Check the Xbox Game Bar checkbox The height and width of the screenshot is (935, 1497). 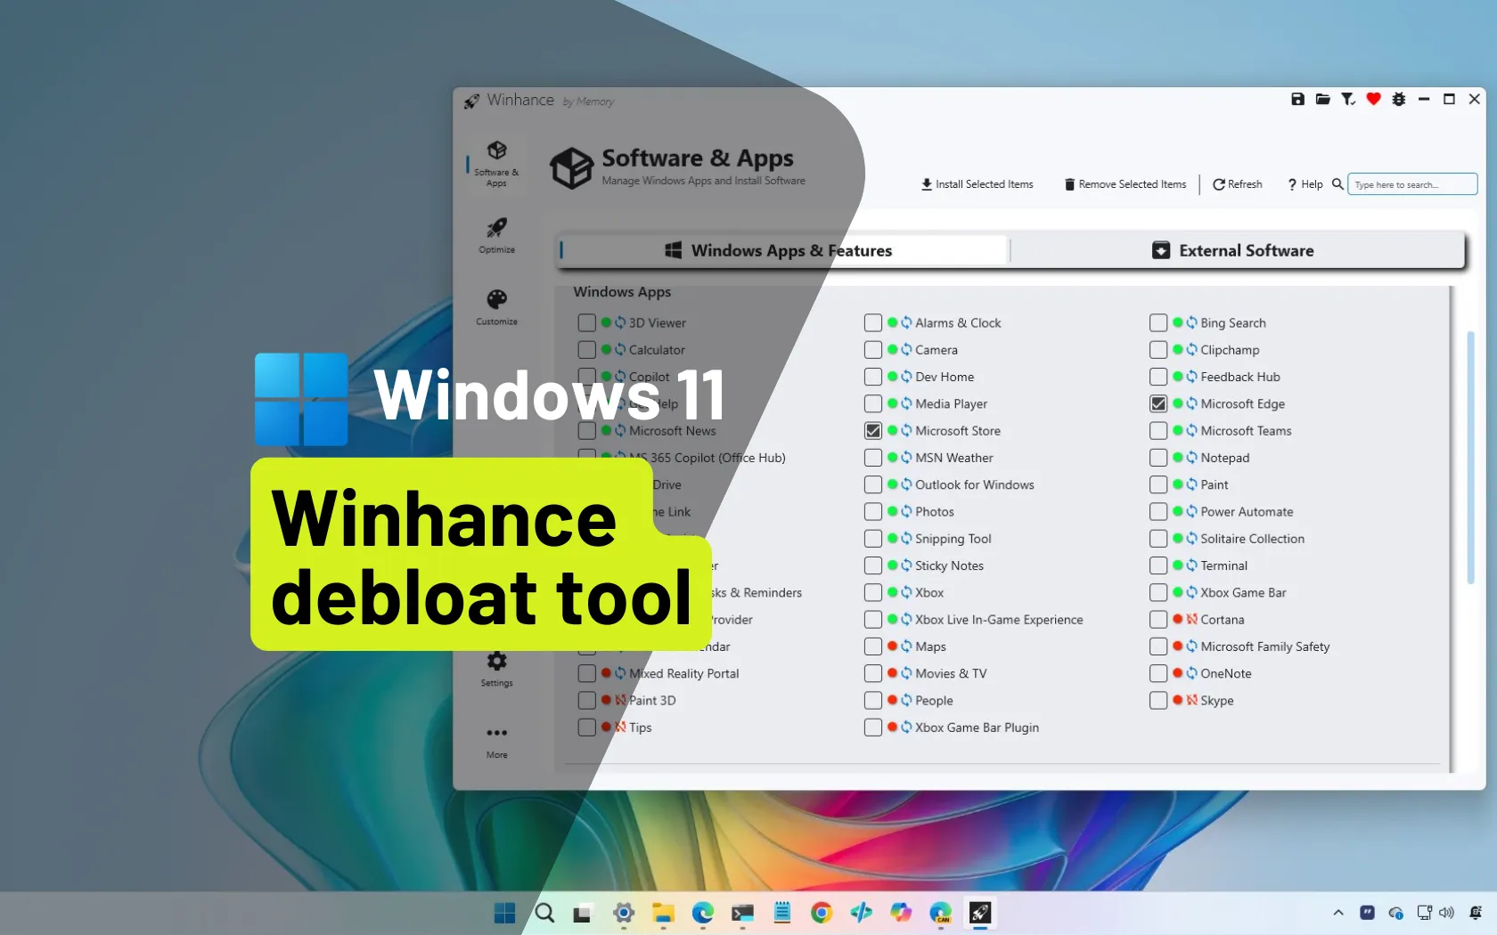point(1158,592)
